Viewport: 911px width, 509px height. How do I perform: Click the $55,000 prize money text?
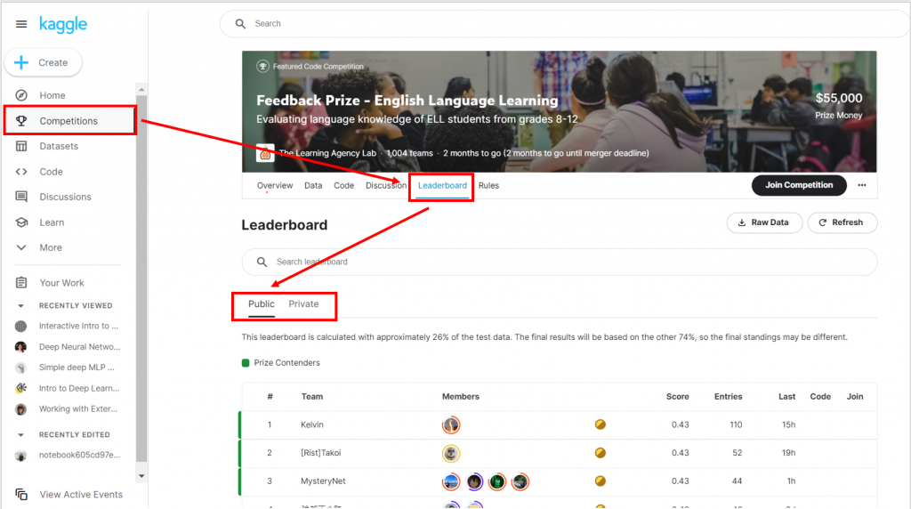pos(839,98)
